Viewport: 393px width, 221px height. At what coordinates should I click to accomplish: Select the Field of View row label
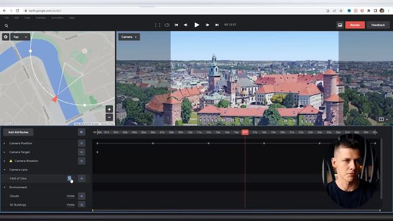tap(18, 179)
